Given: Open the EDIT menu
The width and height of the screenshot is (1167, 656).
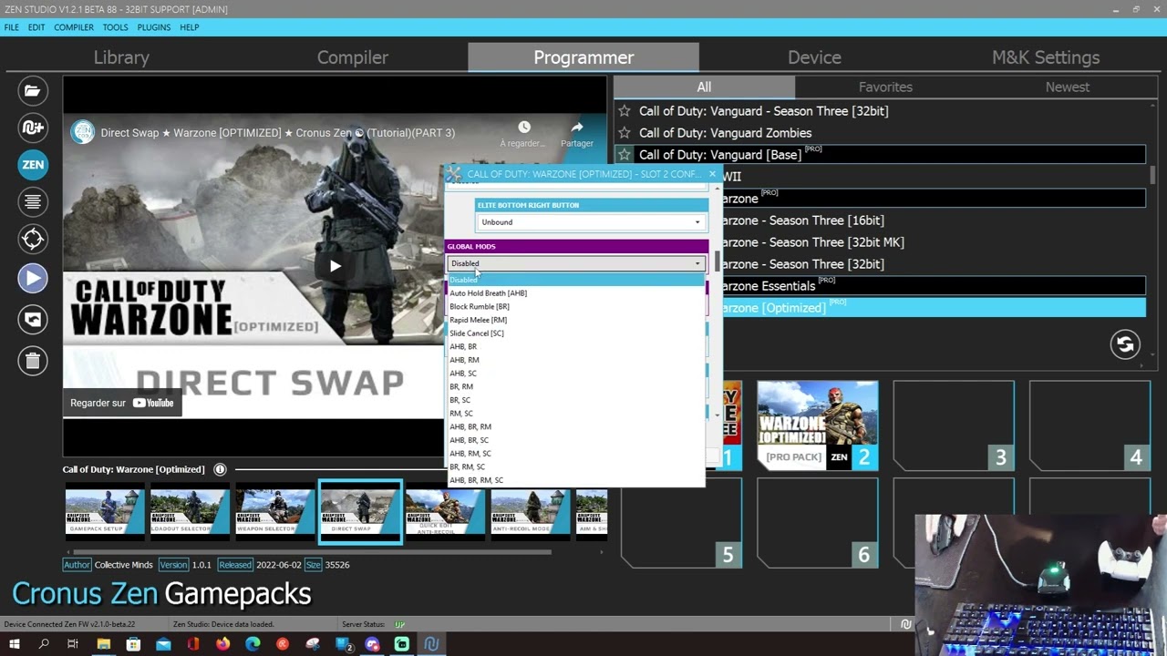Looking at the screenshot, I should 36,27.
